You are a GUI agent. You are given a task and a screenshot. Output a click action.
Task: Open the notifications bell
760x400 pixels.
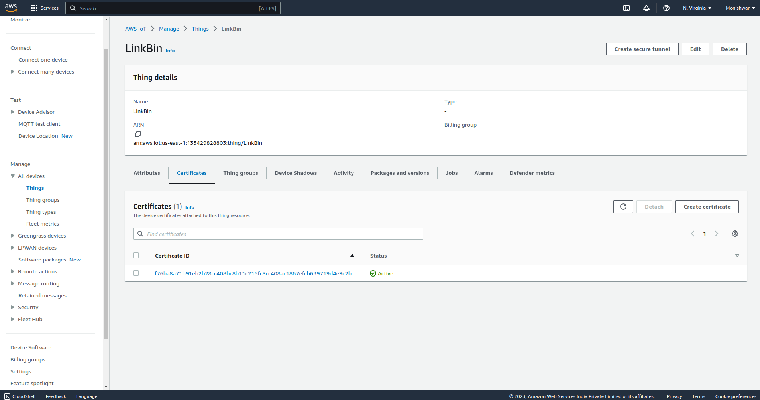coord(646,8)
